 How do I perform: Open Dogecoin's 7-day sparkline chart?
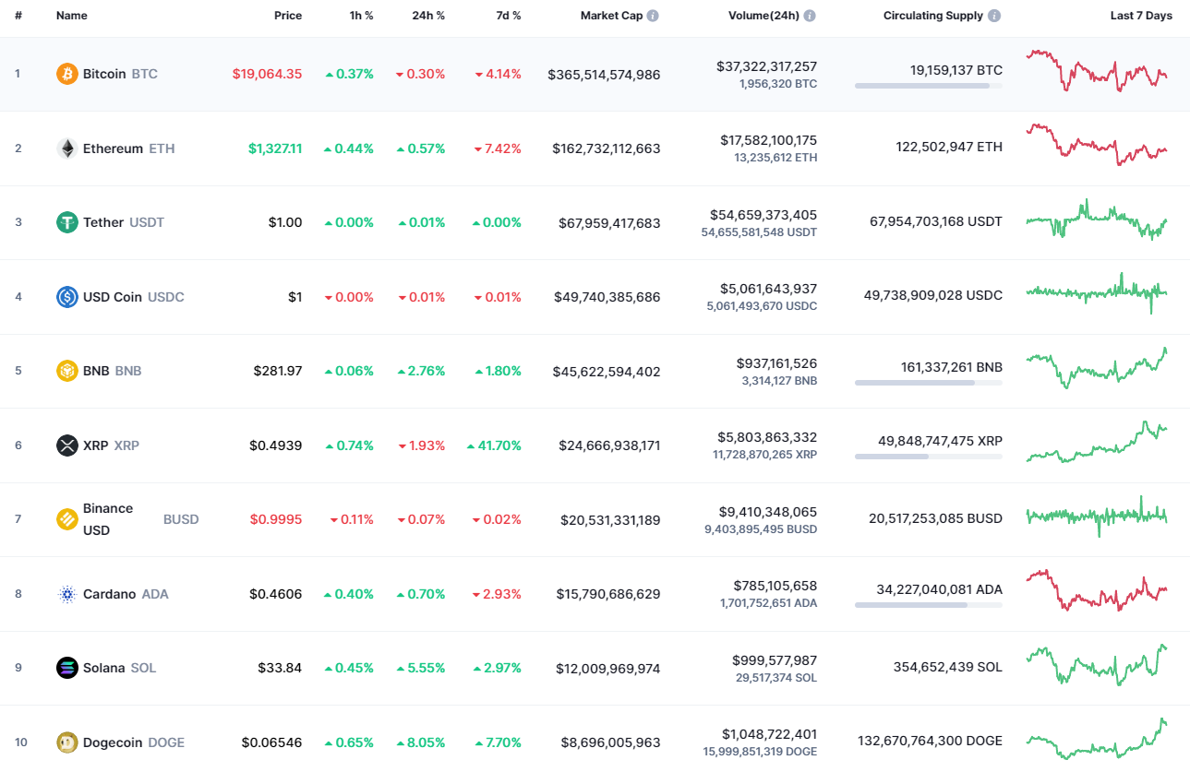click(1097, 738)
